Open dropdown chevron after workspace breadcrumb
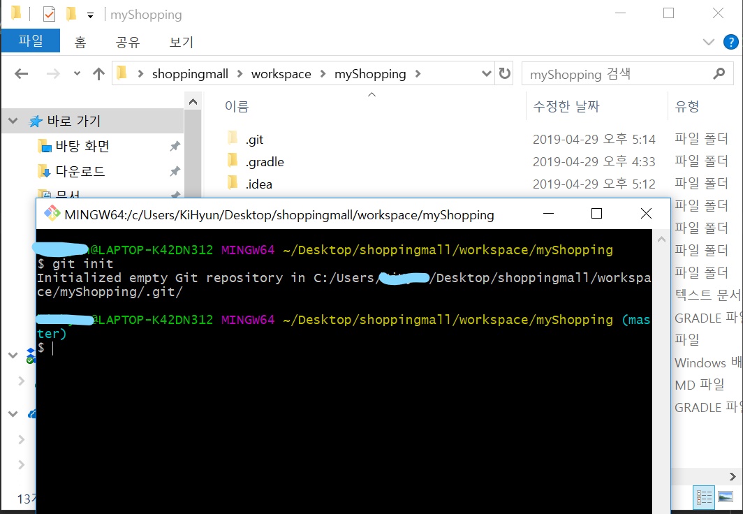Image resolution: width=743 pixels, height=514 pixels. coord(323,74)
